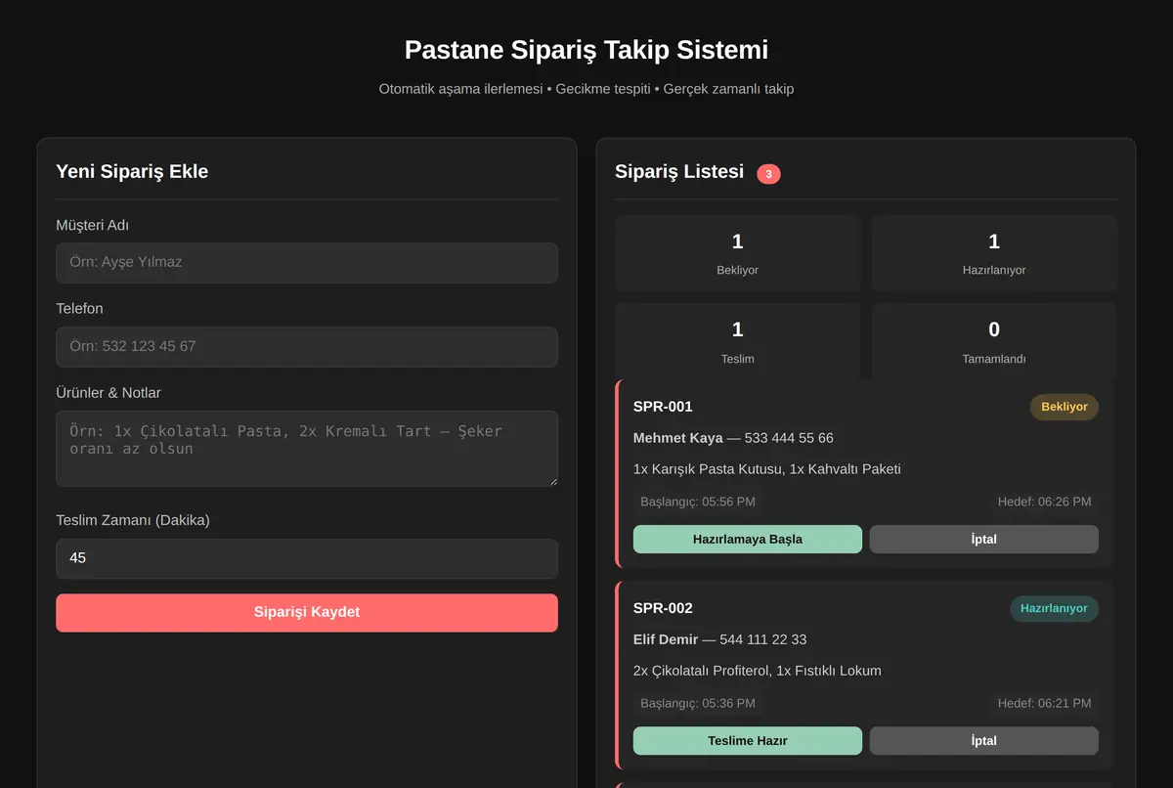The image size is (1173, 788).
Task: Click the Yeni Sipariş Ekle heading
Action: 132,171
